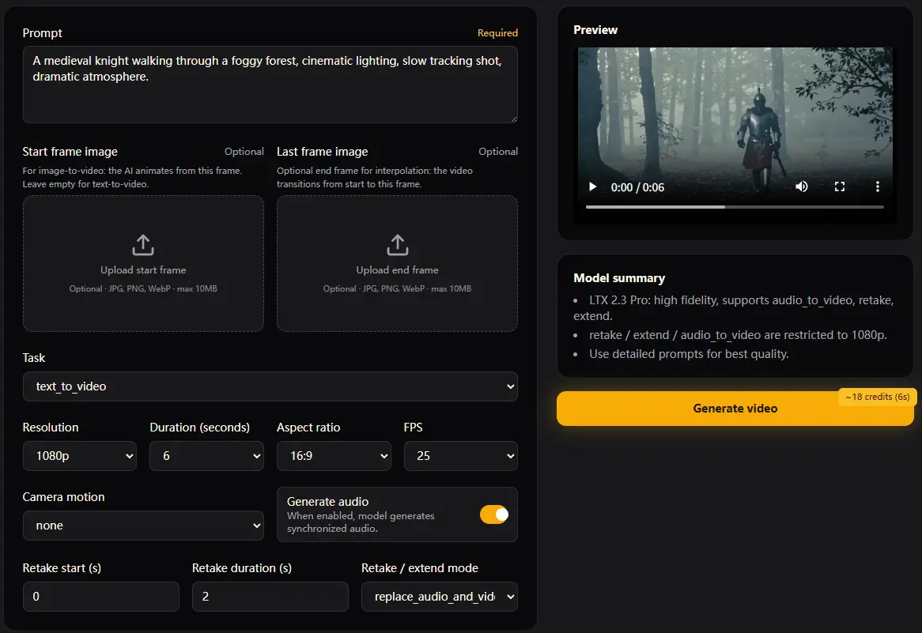Open the Aspect ratio dropdown
The image size is (922, 633).
tap(334, 456)
